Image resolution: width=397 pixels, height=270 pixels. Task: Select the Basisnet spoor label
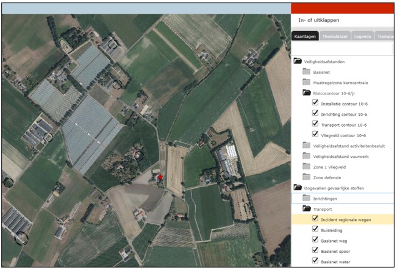point(336,252)
